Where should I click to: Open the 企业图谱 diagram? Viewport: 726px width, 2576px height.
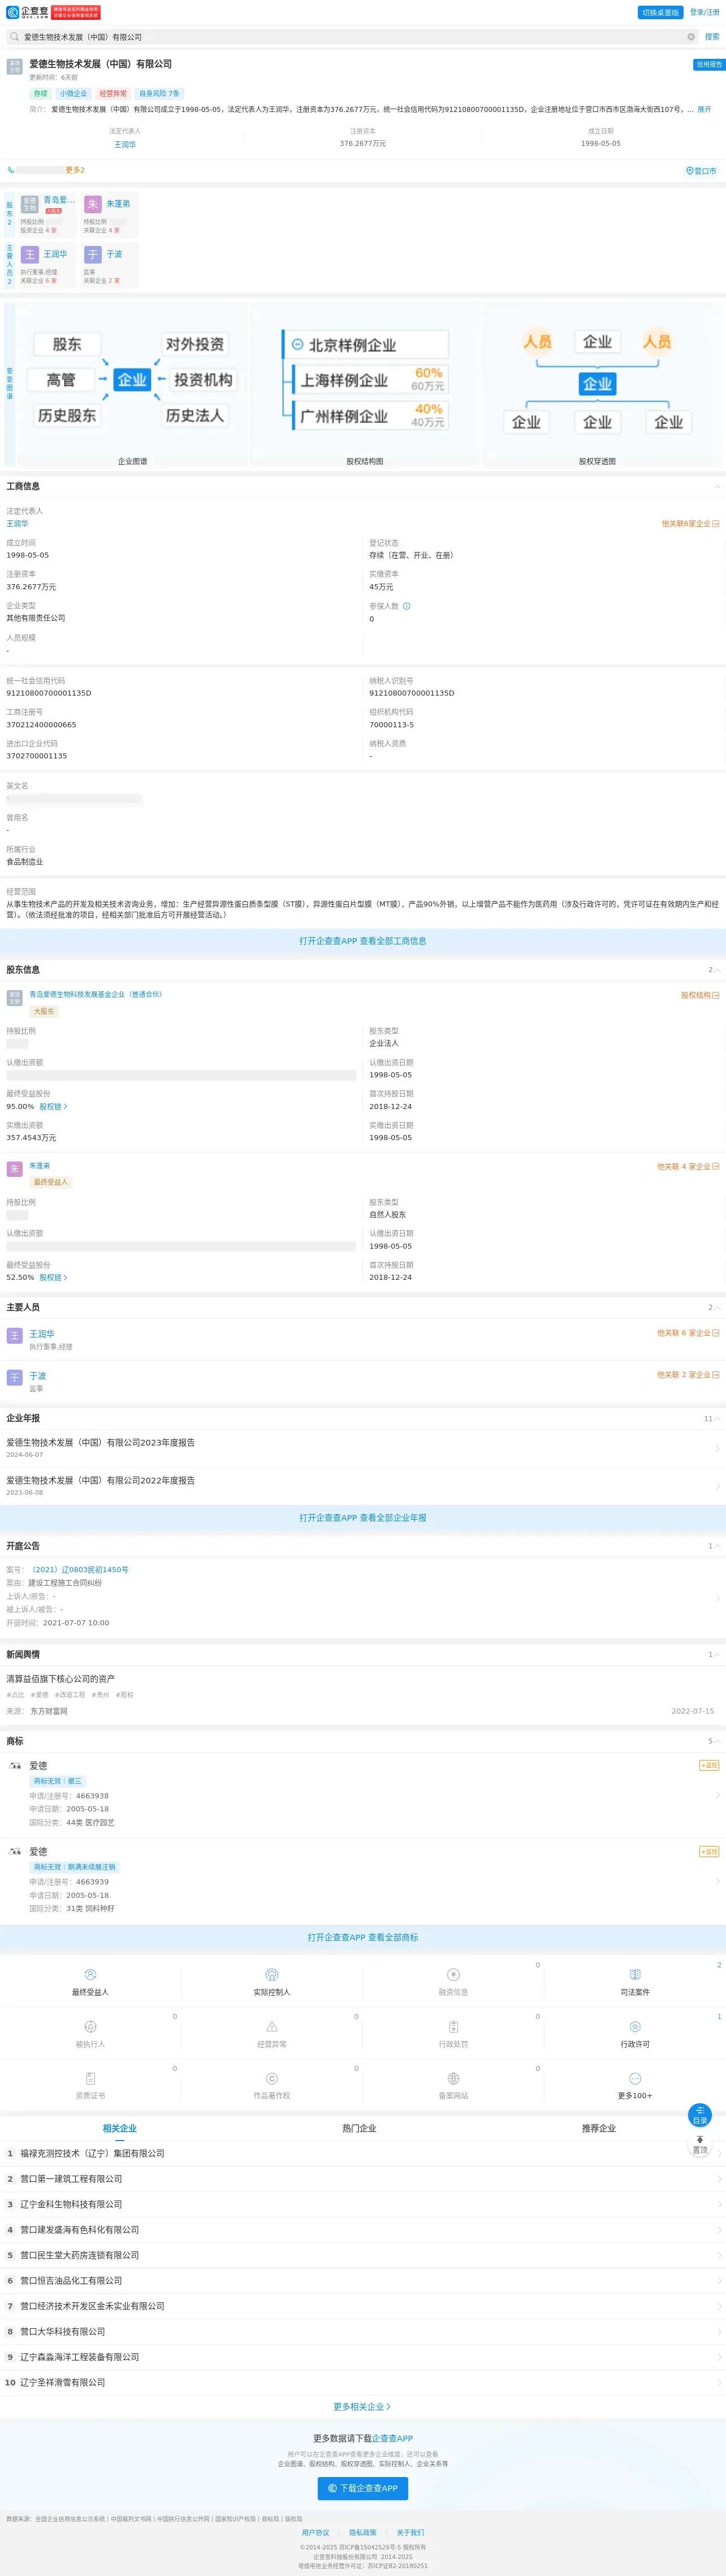coord(132,385)
